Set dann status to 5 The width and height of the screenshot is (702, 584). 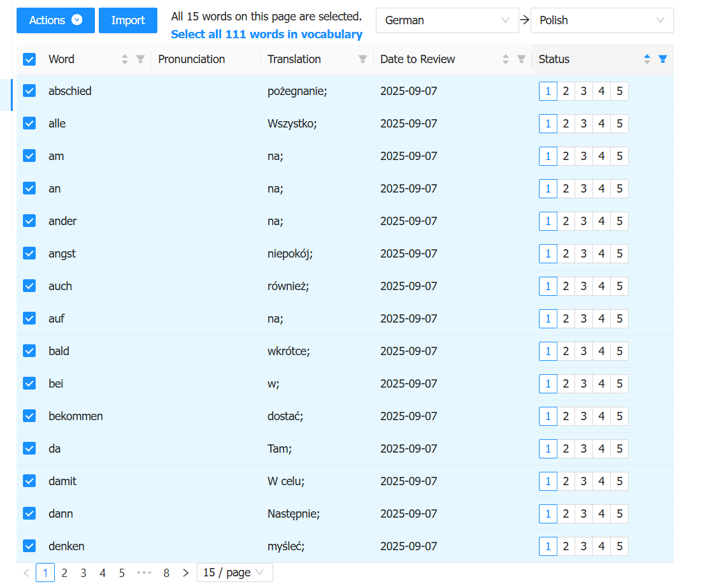click(619, 514)
